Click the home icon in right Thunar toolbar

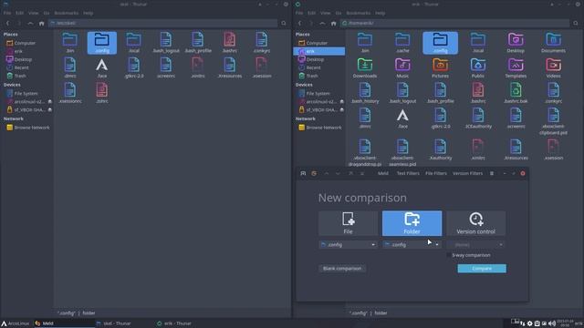[333, 23]
